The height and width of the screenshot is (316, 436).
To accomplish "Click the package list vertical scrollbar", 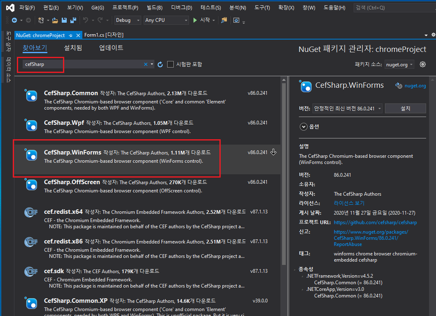I will [x=284, y=174].
